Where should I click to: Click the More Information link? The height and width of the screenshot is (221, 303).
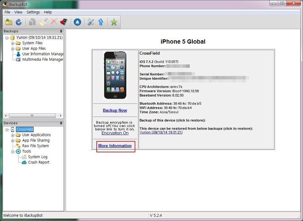pos(115,146)
